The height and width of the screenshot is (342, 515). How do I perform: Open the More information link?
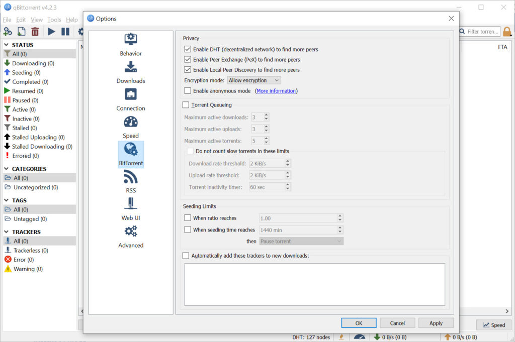coord(276,91)
